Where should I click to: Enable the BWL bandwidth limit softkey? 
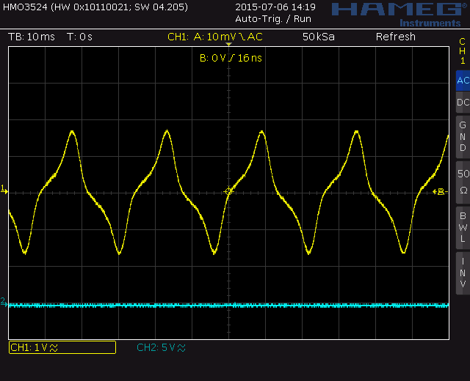click(x=463, y=226)
